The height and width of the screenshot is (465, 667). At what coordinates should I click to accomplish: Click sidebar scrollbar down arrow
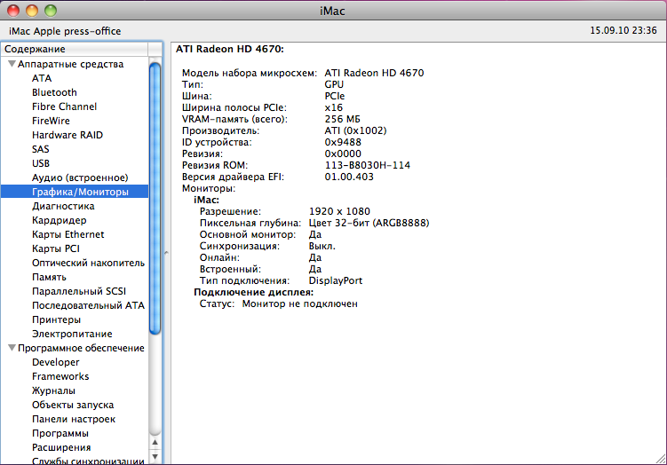tap(155, 456)
